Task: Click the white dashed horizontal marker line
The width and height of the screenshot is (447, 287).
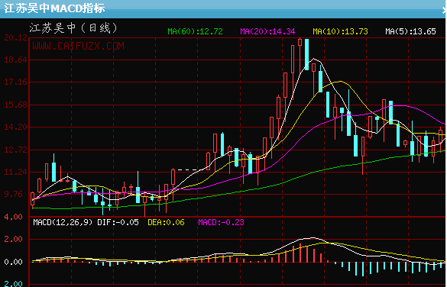Action: pyautogui.click(x=187, y=170)
